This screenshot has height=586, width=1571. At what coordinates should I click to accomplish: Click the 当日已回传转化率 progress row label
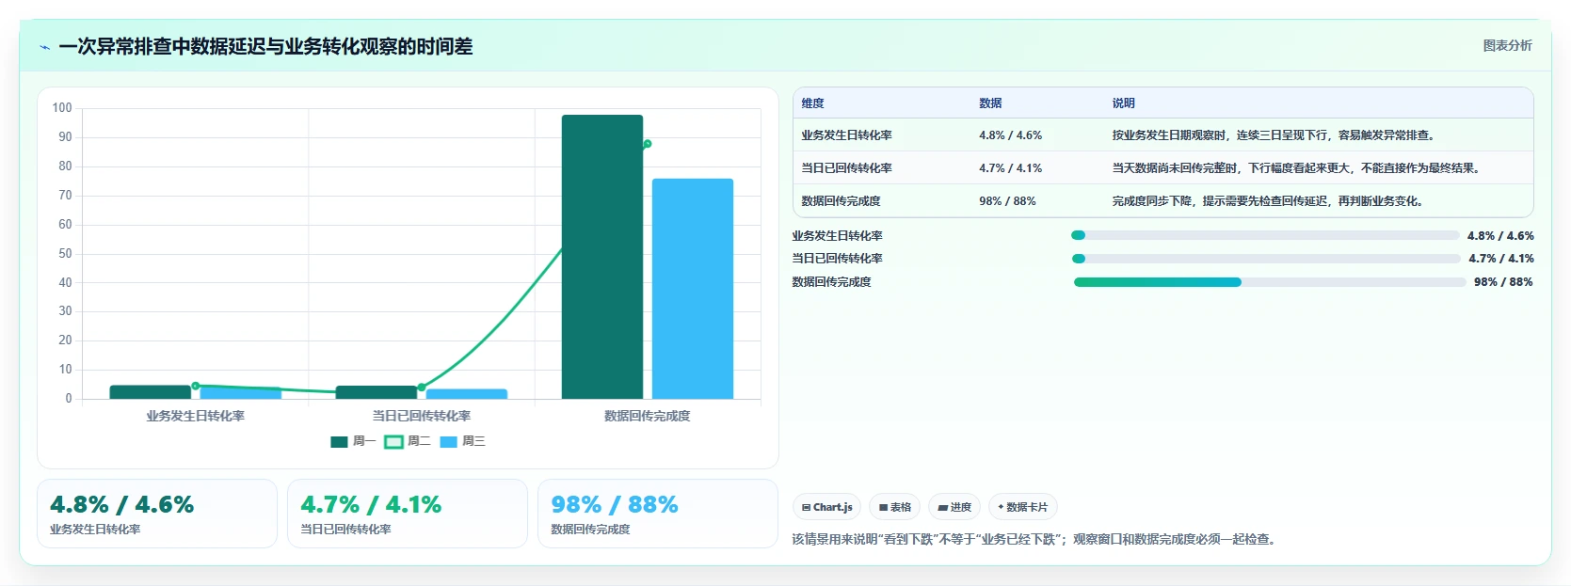tap(838, 259)
